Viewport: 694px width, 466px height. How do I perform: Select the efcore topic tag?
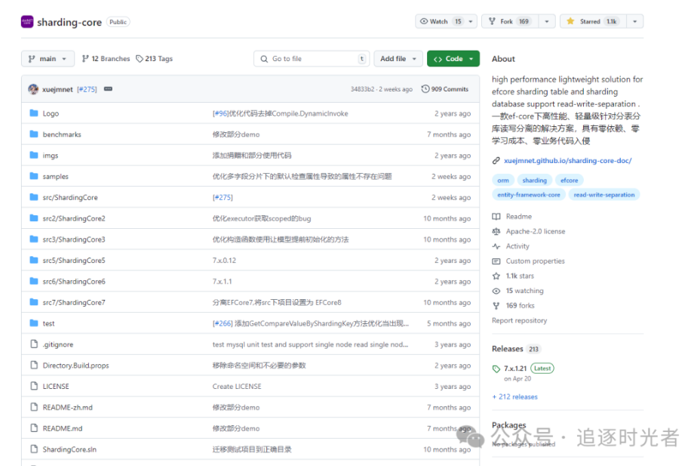[570, 181]
